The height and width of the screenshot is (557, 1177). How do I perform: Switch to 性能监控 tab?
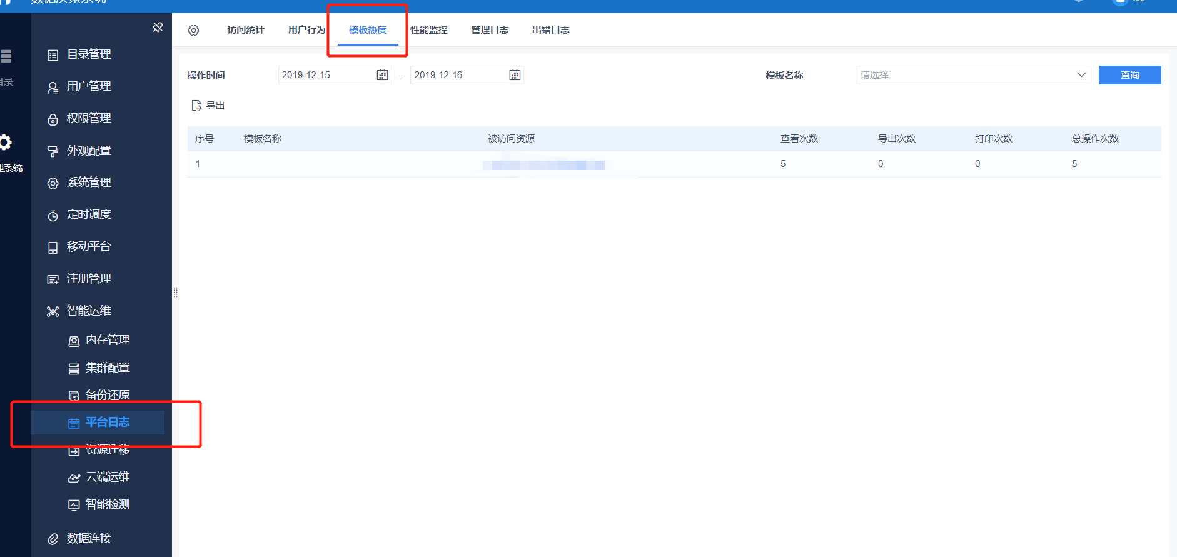point(429,30)
